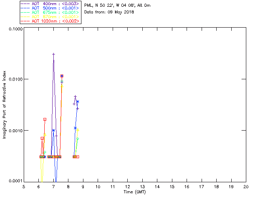Click the PML site location text
253x202 pixels.
117,6
